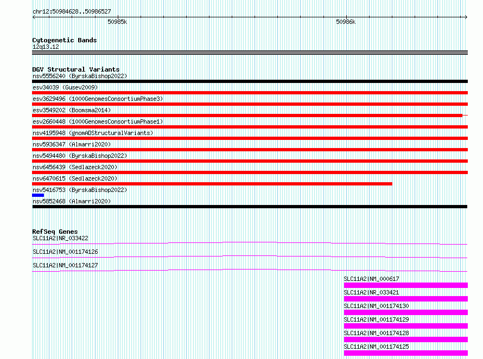The width and height of the screenshot is (483, 359).
Task: Open variant nsv4195948 (gnomADStructuralVariants)
Action: point(93,133)
